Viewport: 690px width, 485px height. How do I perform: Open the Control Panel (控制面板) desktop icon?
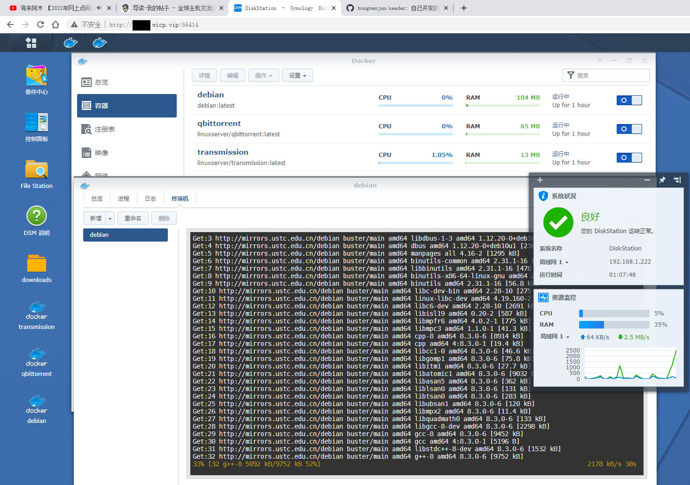pos(37,127)
